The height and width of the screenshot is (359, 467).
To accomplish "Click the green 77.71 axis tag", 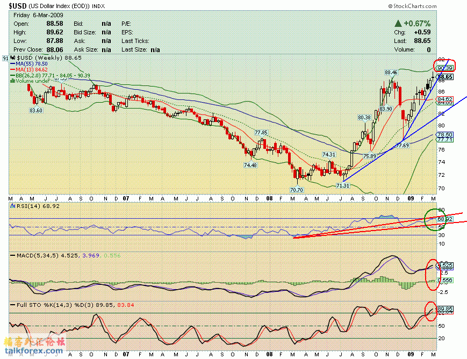I will coord(444,139).
